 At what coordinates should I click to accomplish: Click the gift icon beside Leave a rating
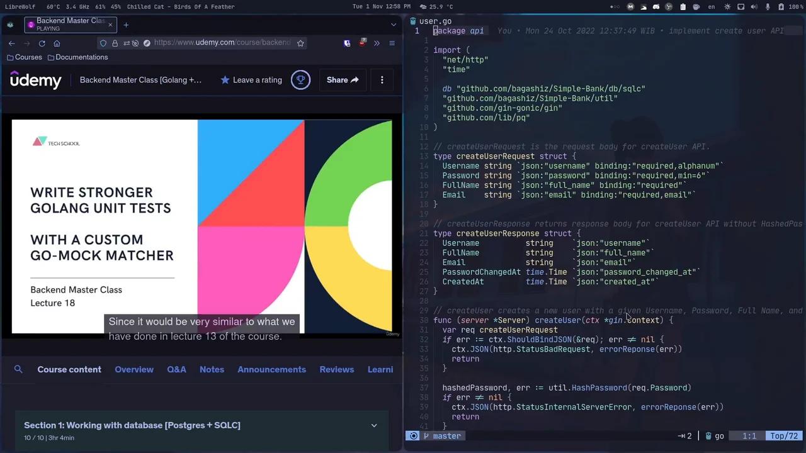(x=300, y=79)
